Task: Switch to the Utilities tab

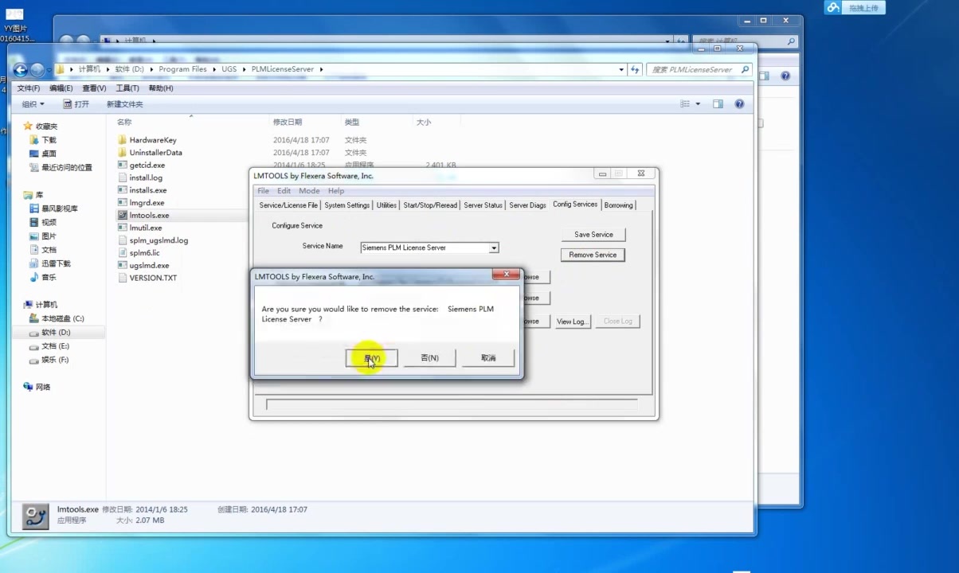Action: [x=386, y=205]
